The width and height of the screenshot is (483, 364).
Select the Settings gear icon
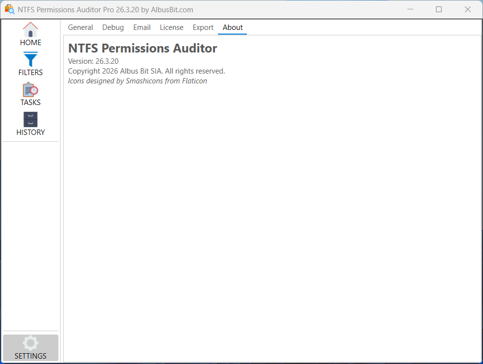30,343
